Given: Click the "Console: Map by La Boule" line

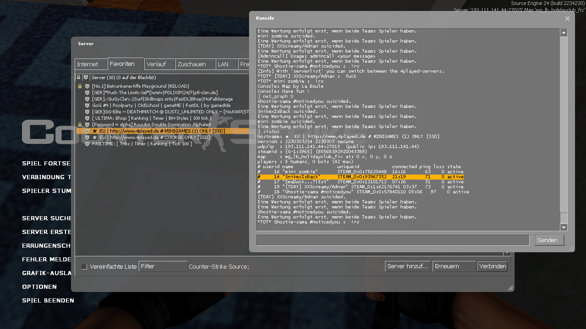Looking at the screenshot, I should (290, 86).
